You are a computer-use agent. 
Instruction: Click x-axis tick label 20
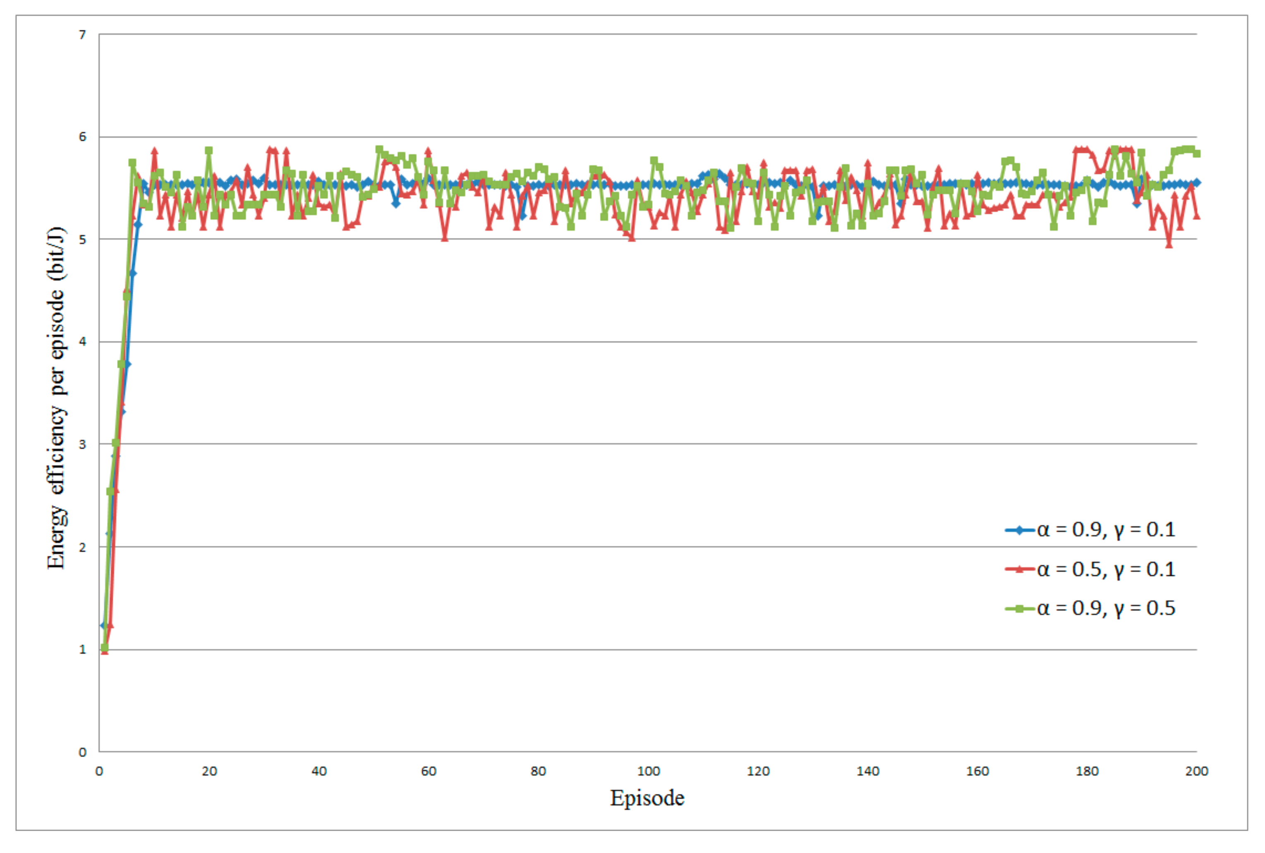tap(209, 771)
